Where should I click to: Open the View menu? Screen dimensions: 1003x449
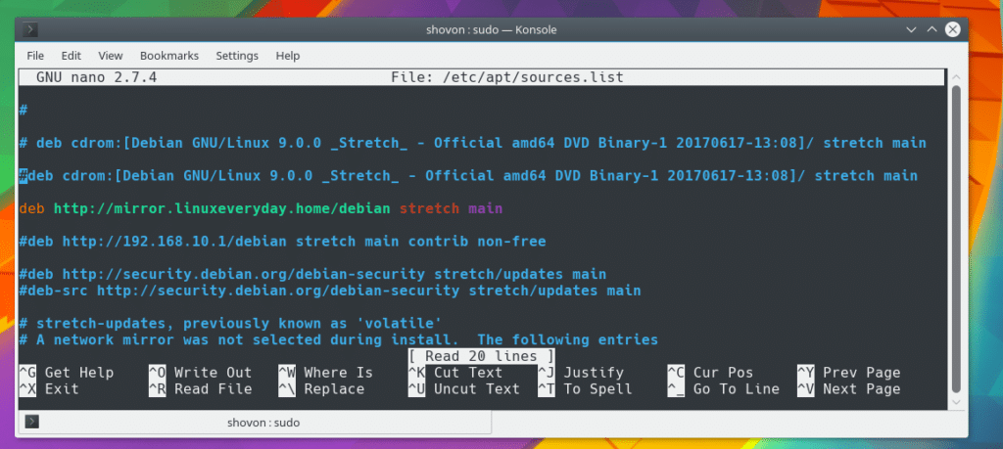point(111,56)
